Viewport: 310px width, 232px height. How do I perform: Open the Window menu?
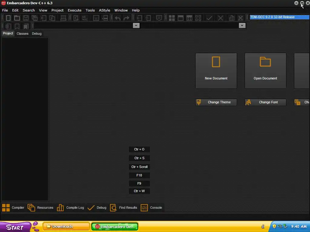[x=121, y=10]
